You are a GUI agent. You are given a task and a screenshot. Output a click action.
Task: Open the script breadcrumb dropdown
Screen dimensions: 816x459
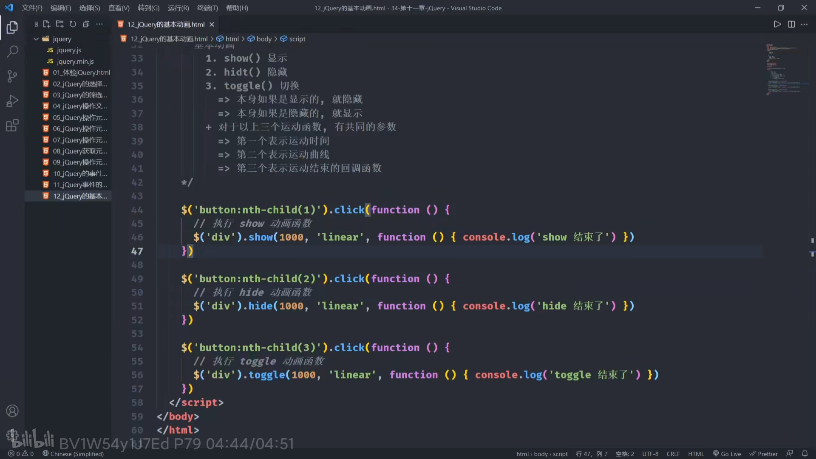pos(297,39)
